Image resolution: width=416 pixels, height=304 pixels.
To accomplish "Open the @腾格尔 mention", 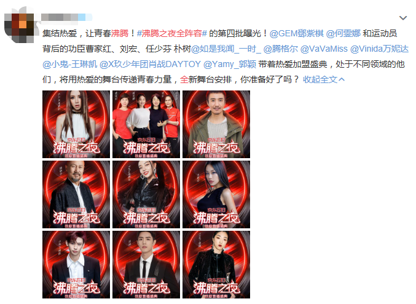I will [281, 49].
